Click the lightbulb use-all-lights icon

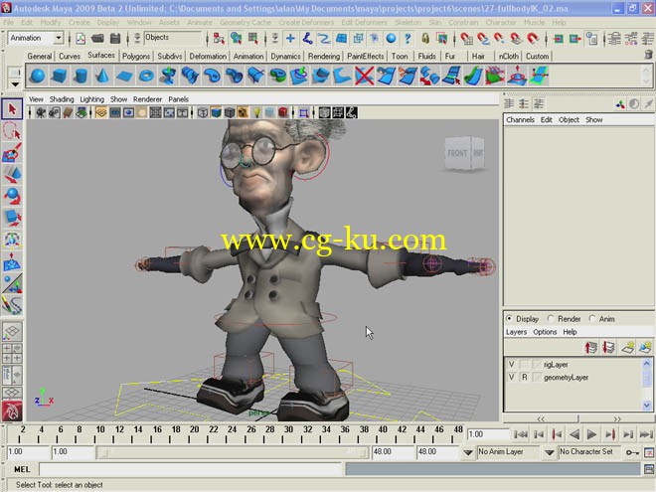[x=256, y=112]
